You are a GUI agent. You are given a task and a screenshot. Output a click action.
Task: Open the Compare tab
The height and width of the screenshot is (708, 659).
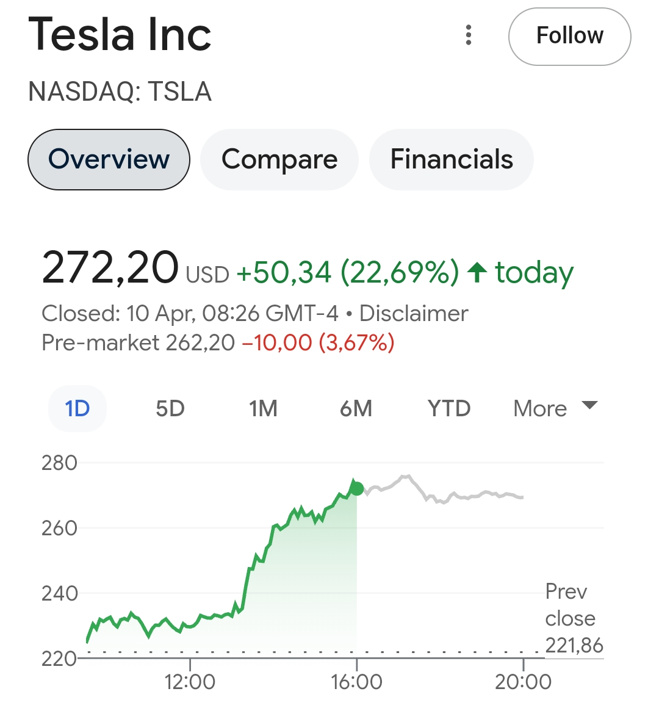tap(279, 159)
